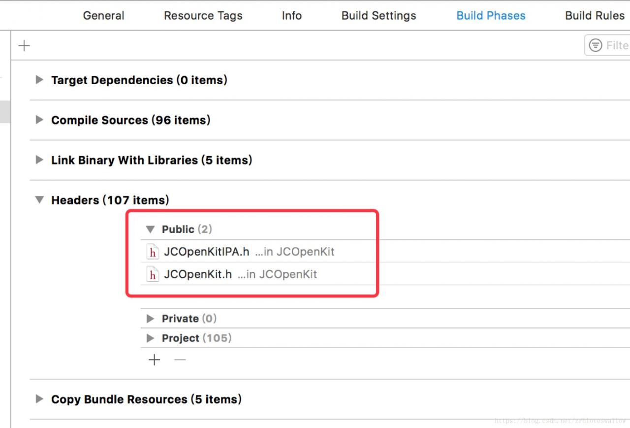Open the Info tab
This screenshot has width=630, height=428.
(291, 16)
